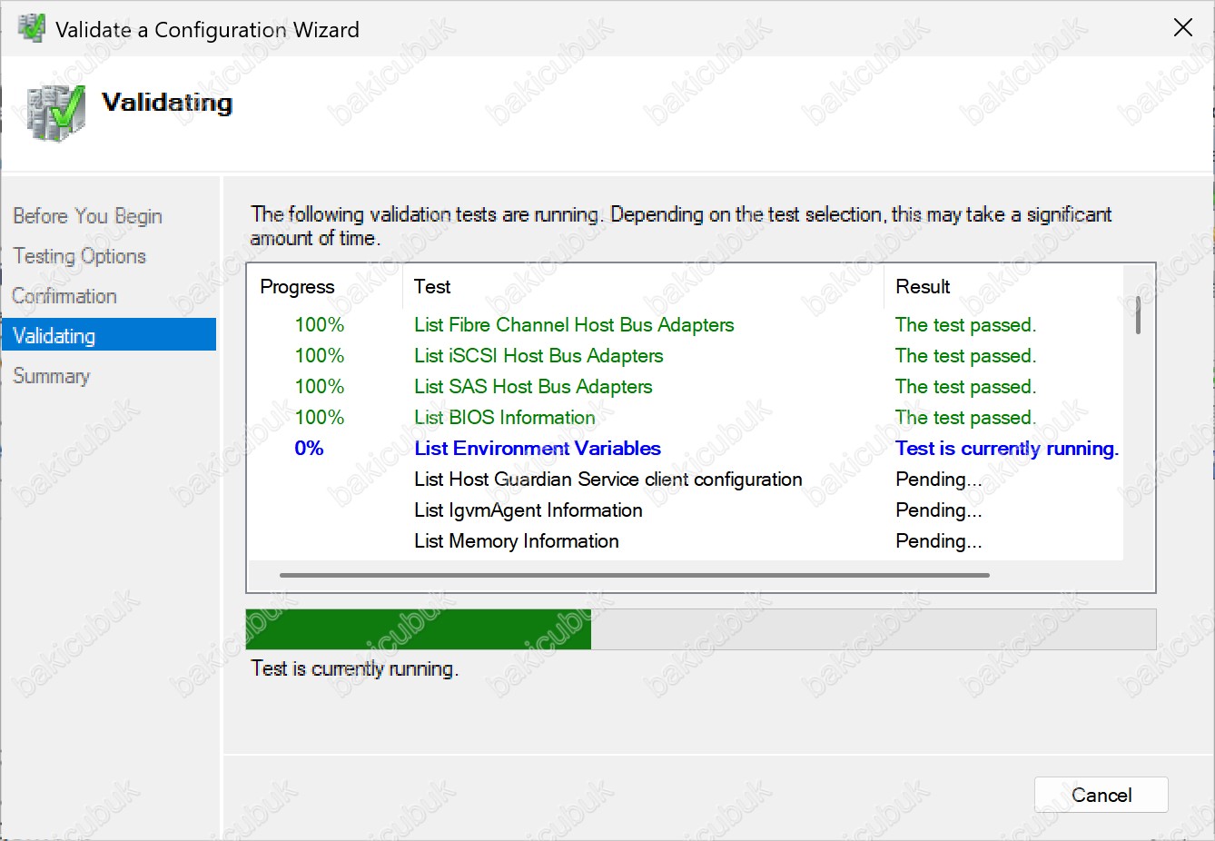Select the List SAS Host Bus Adapters test
This screenshot has width=1215, height=841.
tap(533, 387)
